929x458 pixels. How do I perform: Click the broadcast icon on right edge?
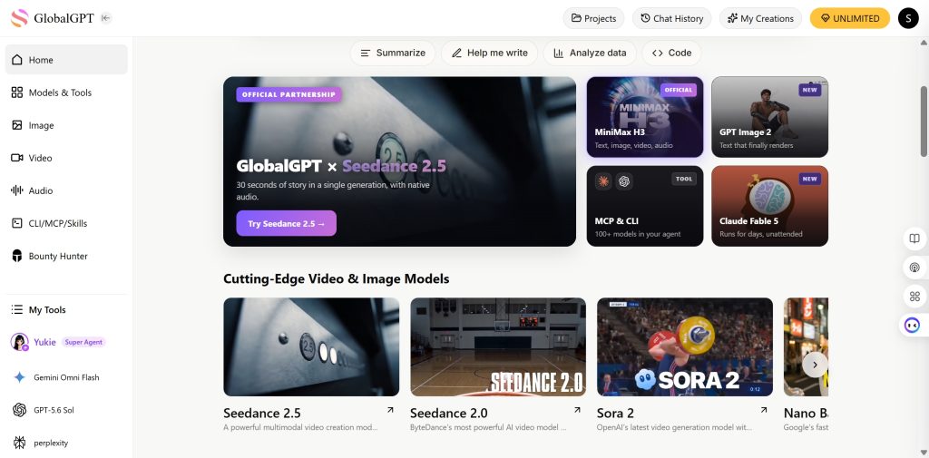[x=914, y=268]
